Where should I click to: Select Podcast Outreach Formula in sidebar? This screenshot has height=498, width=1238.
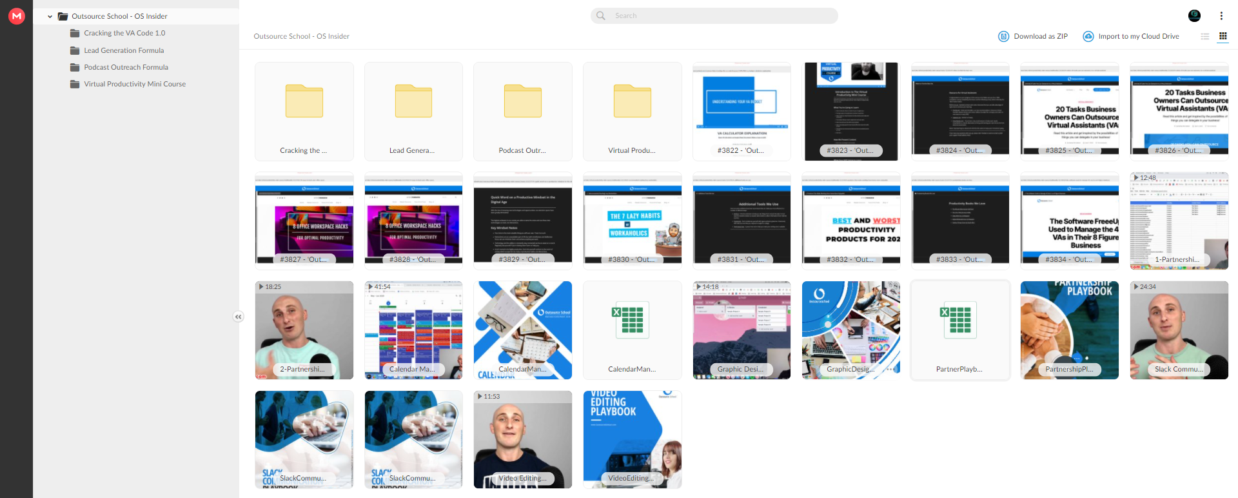click(x=126, y=67)
